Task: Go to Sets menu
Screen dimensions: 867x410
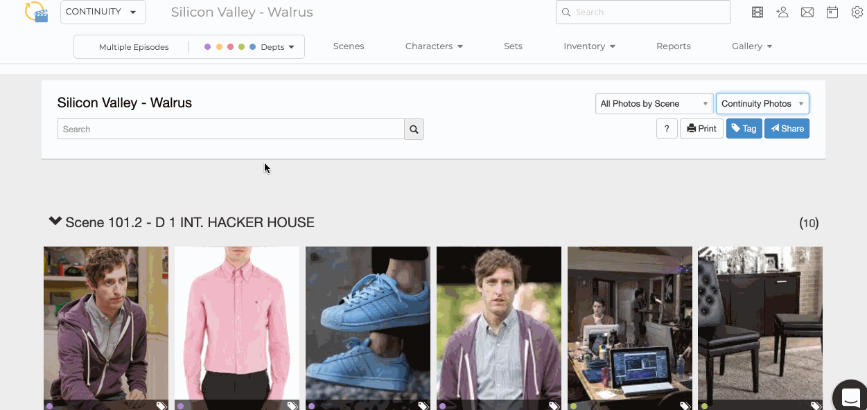Action: coord(513,46)
